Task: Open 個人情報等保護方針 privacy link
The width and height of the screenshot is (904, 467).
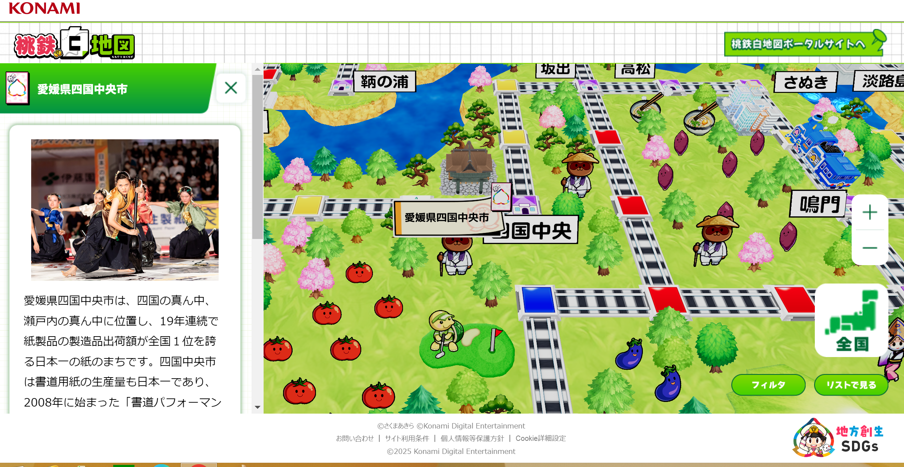Action: coord(472,438)
